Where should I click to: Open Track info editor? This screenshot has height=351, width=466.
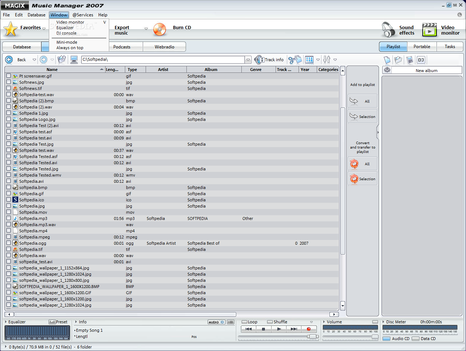(x=269, y=60)
